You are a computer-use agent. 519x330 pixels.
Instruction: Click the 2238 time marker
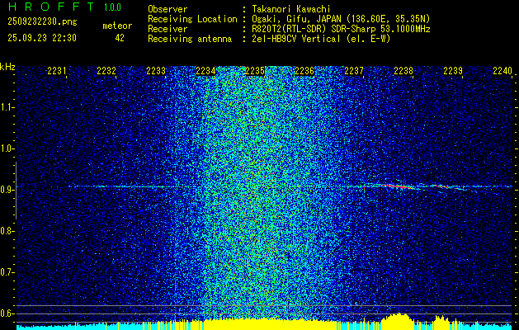pos(403,71)
